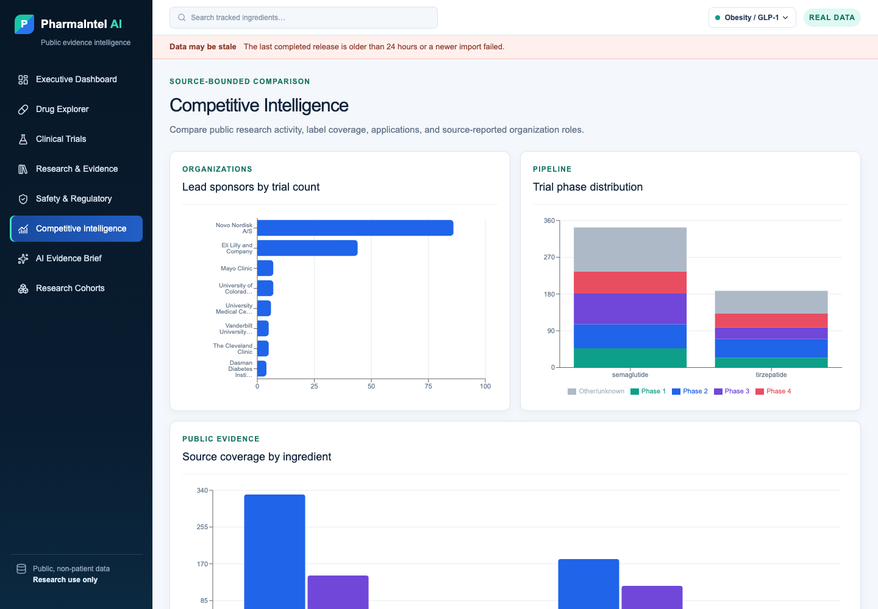Click the REAL DATA badge

point(832,18)
